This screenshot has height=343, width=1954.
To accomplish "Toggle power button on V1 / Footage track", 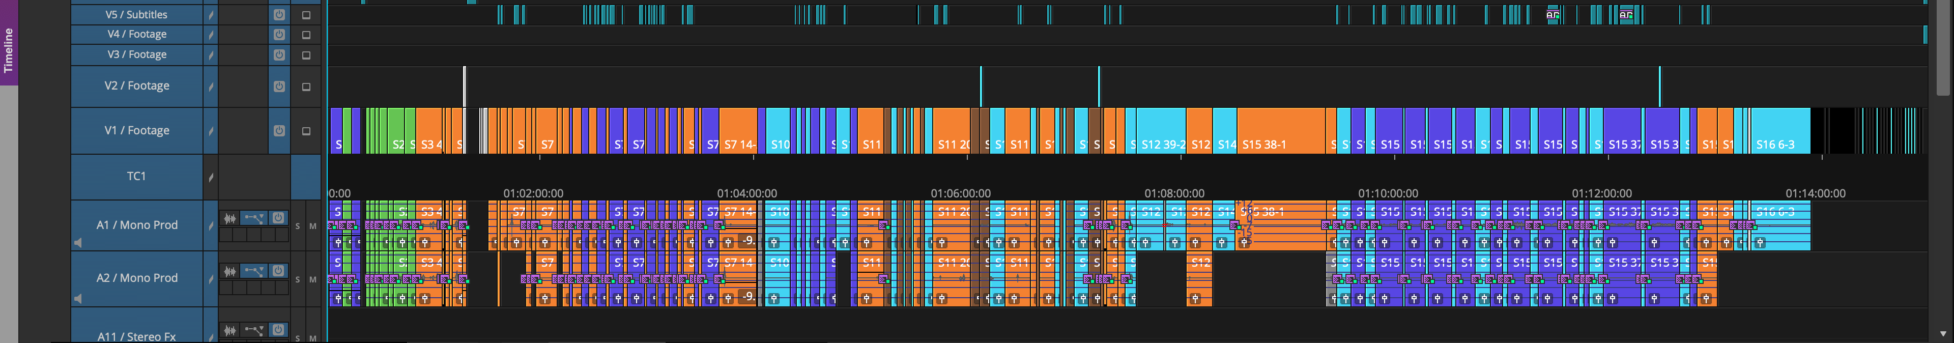I will pos(279,130).
